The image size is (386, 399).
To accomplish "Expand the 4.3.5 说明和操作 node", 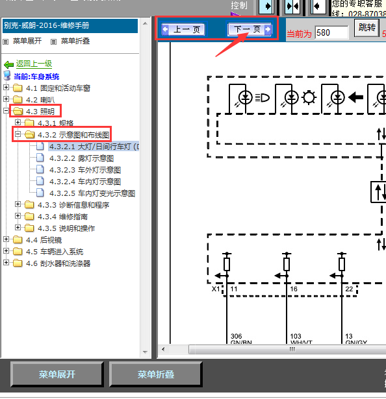I will point(18,228).
